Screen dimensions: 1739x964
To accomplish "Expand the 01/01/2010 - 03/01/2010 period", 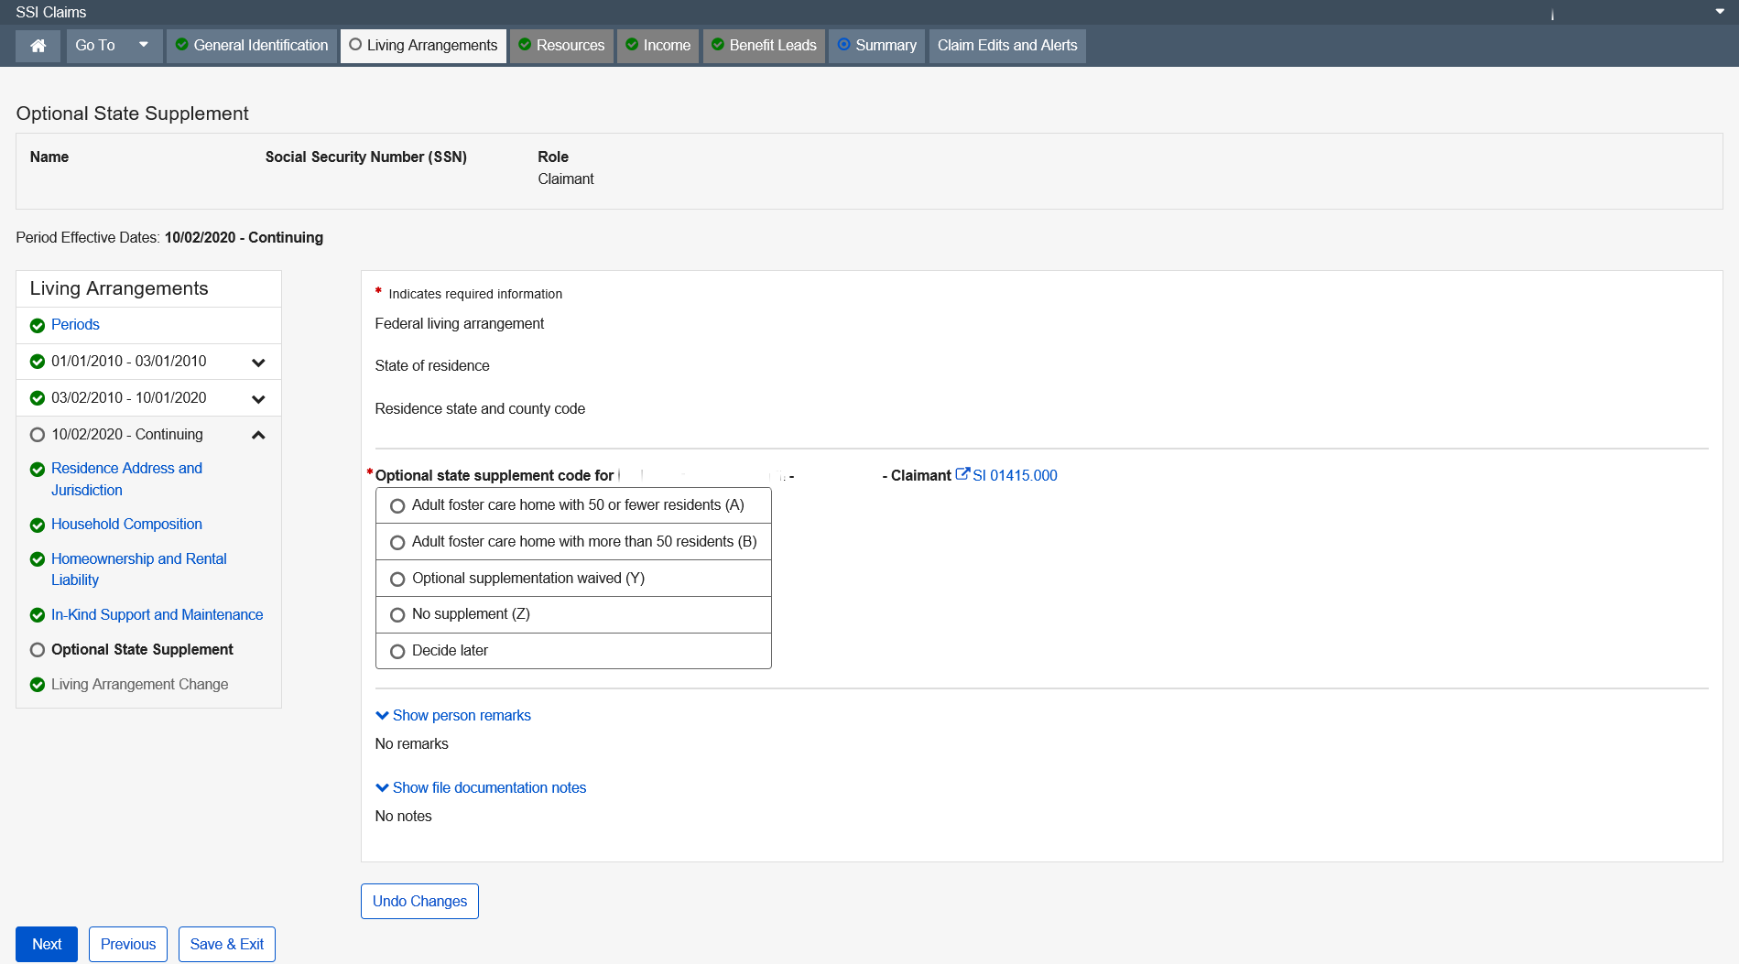I will (x=258, y=363).
